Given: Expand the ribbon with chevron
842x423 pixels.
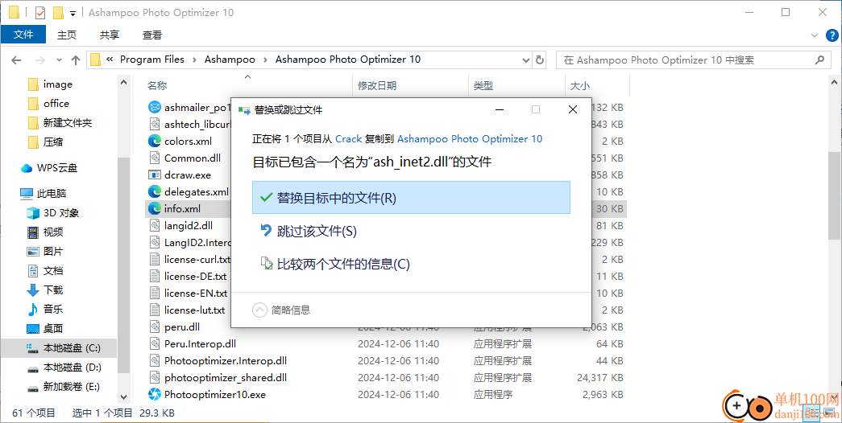Looking at the screenshot, I should click(x=814, y=35).
